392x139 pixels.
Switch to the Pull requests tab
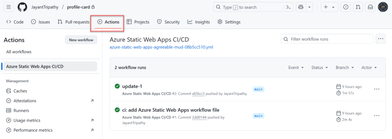73,22
